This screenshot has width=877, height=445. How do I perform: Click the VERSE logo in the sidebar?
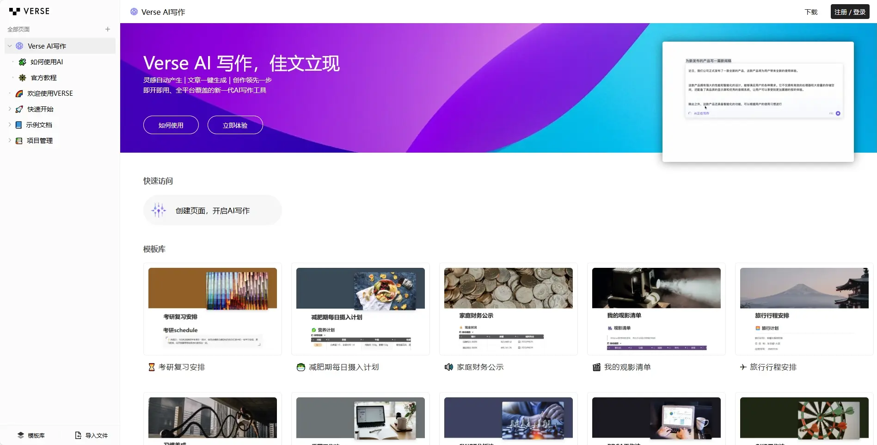pyautogui.click(x=29, y=11)
